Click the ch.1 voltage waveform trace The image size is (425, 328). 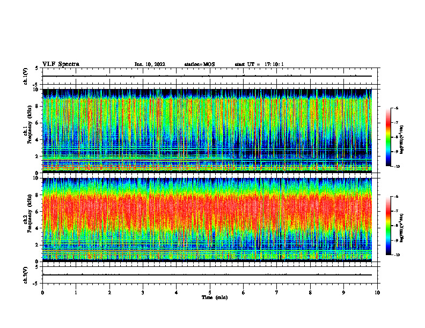[x=207, y=76]
